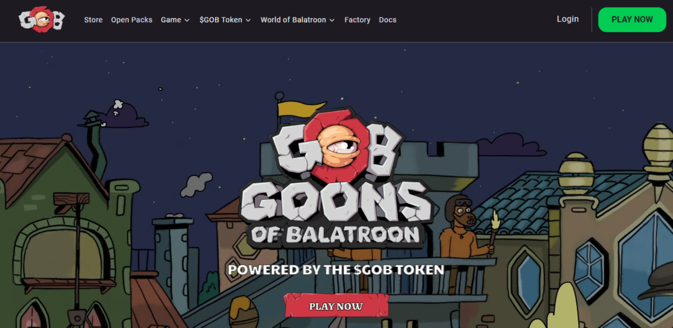Click the grey smoke puff

[196, 184]
